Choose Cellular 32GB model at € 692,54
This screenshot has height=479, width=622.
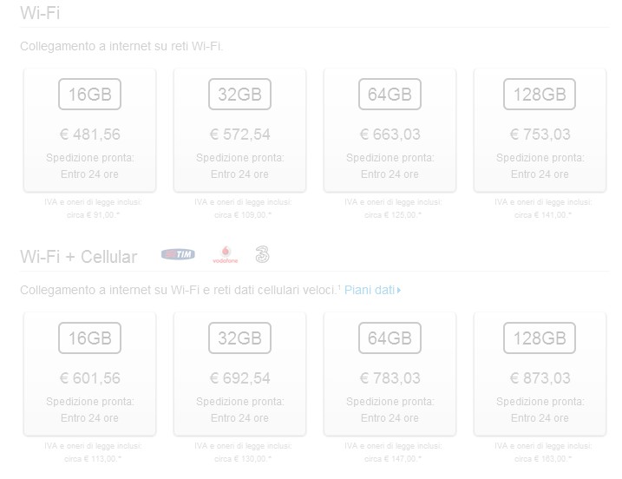pyautogui.click(x=239, y=374)
